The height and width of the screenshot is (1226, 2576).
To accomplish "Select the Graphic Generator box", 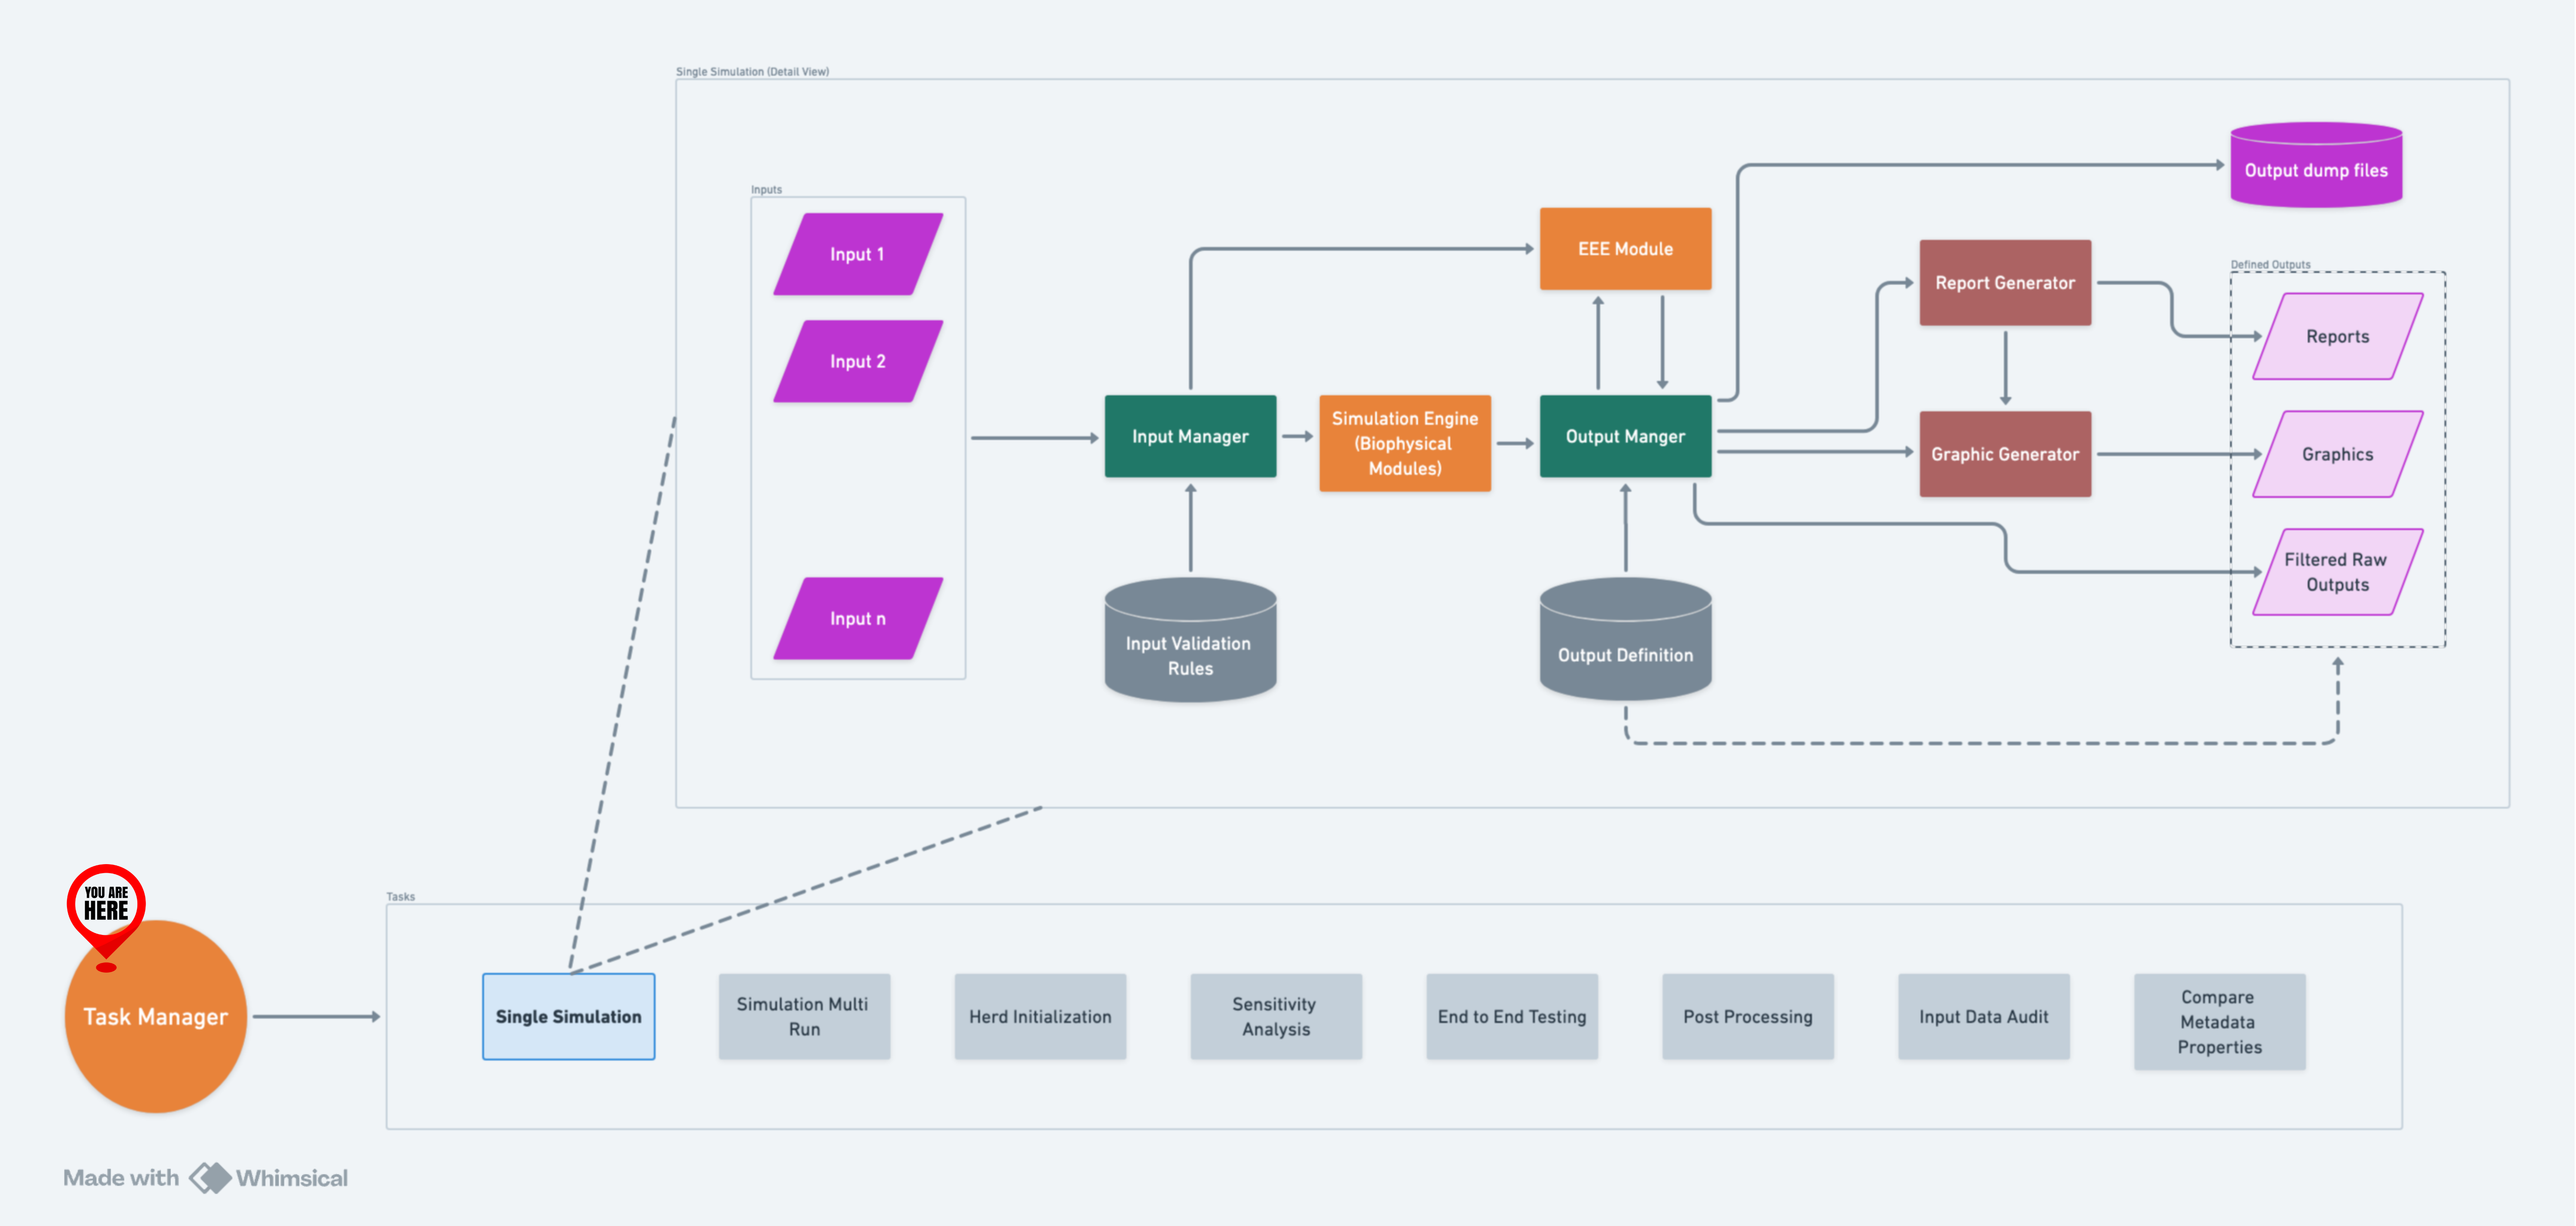I will point(2005,454).
